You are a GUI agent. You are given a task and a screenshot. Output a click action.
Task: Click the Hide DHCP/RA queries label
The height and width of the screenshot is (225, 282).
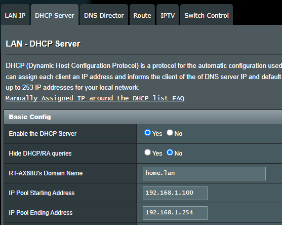click(41, 154)
